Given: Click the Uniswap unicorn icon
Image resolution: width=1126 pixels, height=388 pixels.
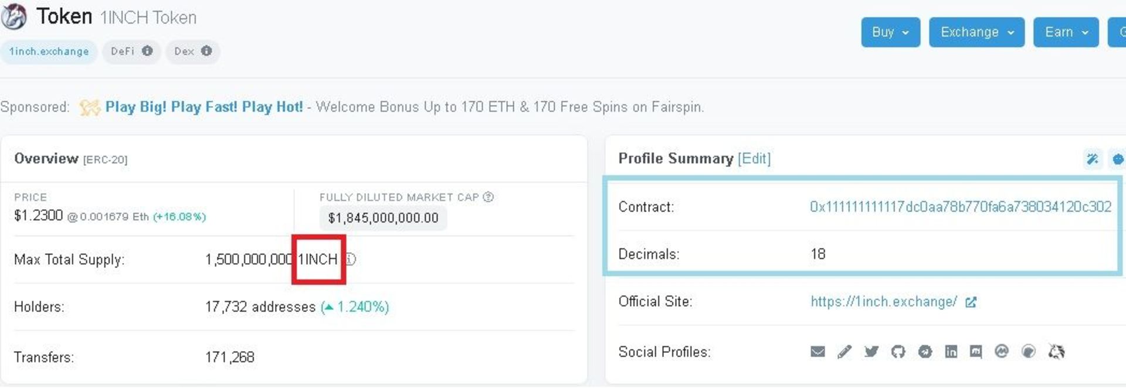Looking at the screenshot, I should (1056, 352).
